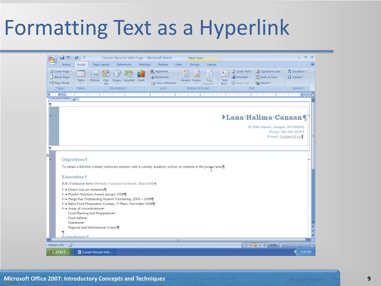Click the zoom out minus button

pyautogui.click(x=281, y=245)
